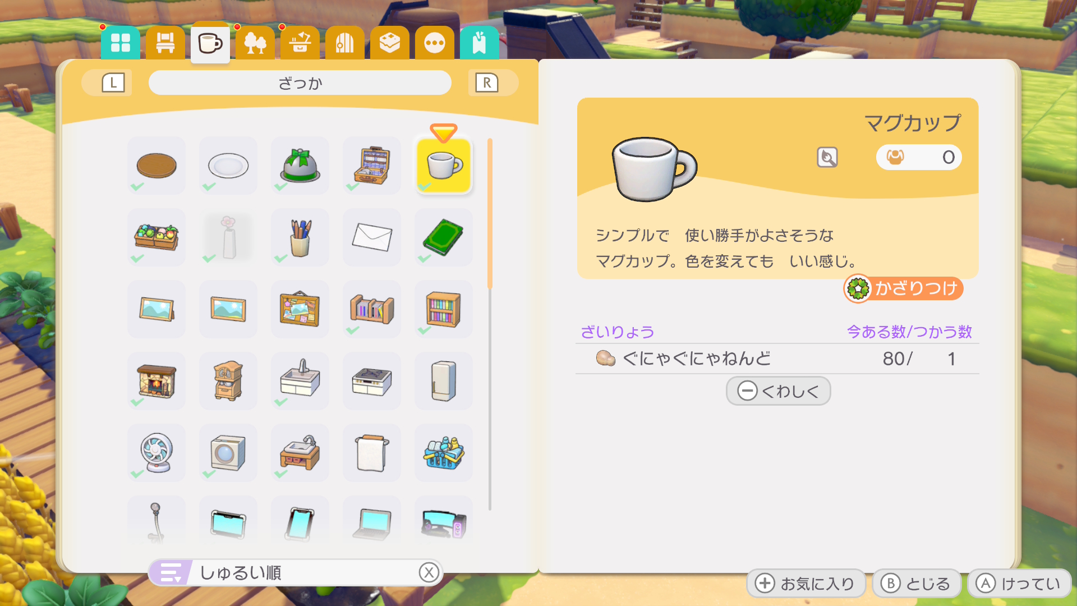Collapse details with the くわしく button
The height and width of the screenshot is (606, 1077).
(778, 391)
